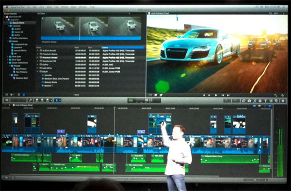Click the blue filmstrip range bar
291x191 pixels.
pos(91,38)
